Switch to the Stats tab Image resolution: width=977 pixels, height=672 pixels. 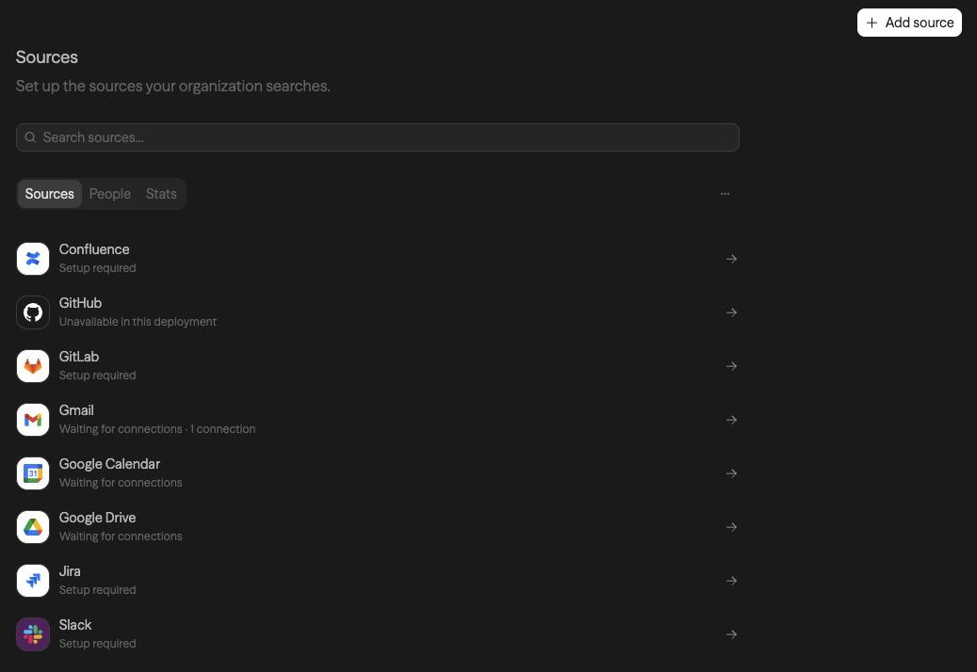tap(161, 194)
